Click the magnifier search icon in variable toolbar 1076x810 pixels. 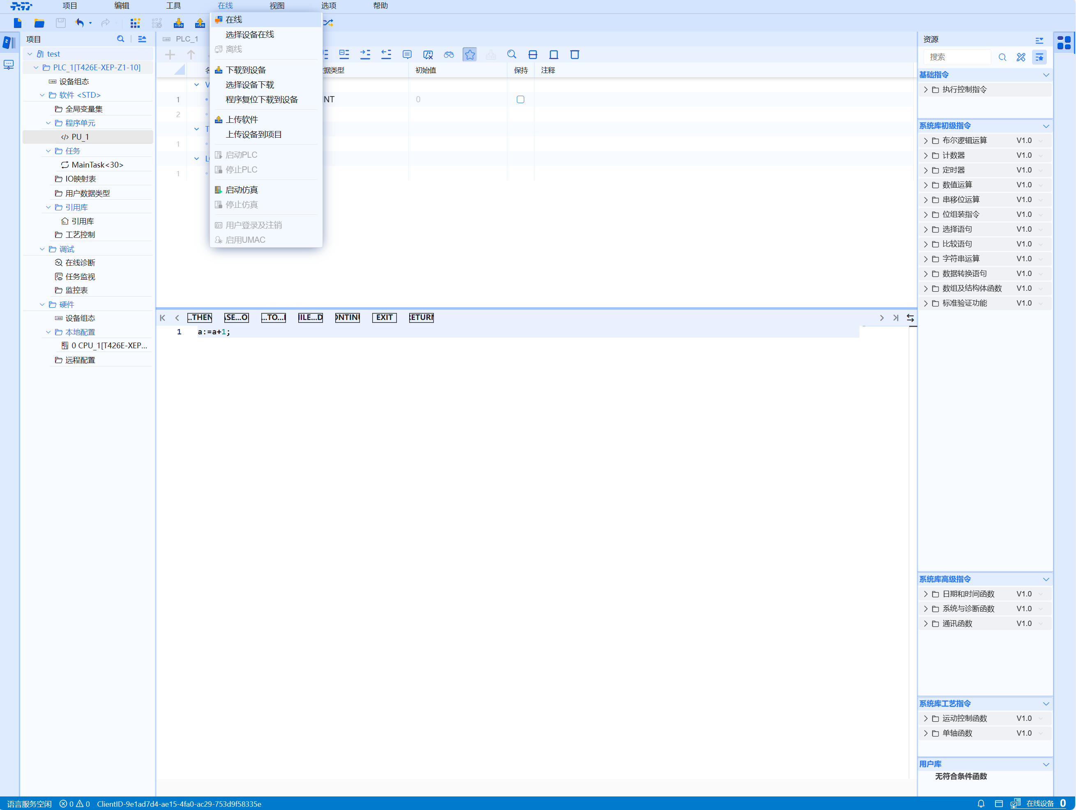(511, 55)
